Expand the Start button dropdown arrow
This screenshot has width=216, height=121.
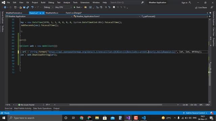[x=82, y=7]
